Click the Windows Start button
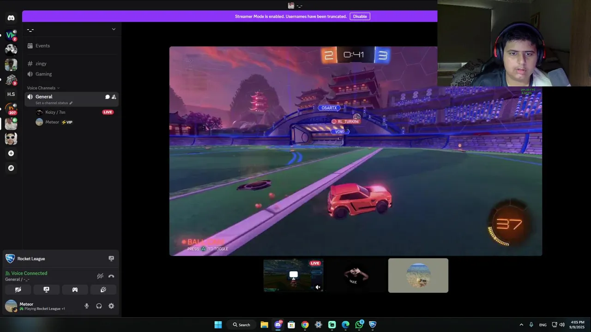This screenshot has width=591, height=332. (x=218, y=325)
